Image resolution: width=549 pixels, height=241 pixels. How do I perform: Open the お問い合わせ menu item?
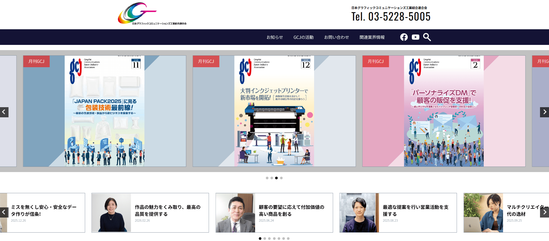pyautogui.click(x=336, y=37)
